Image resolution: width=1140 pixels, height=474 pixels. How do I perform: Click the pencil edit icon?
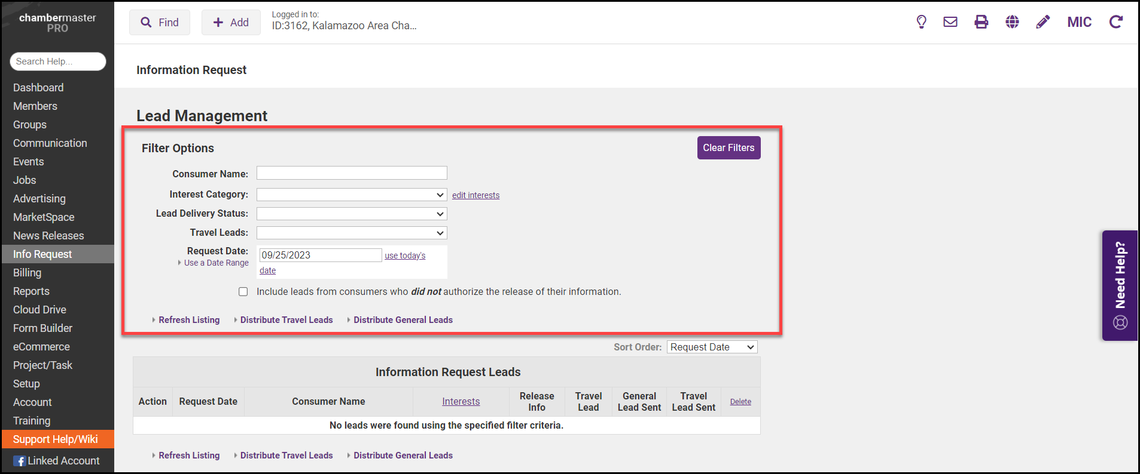click(1043, 22)
